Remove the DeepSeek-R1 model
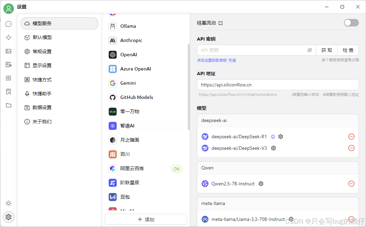This screenshot has height=227, width=366. click(x=351, y=137)
